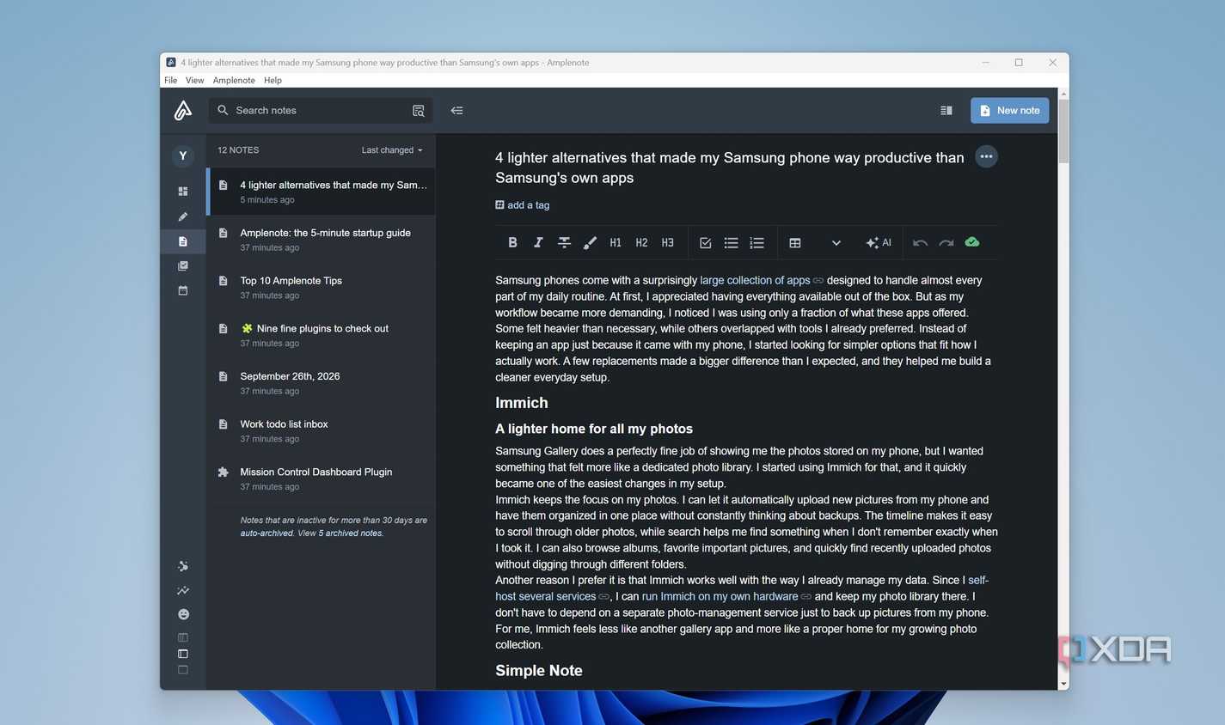Open Tasks mode in the left sidebar

click(x=182, y=265)
